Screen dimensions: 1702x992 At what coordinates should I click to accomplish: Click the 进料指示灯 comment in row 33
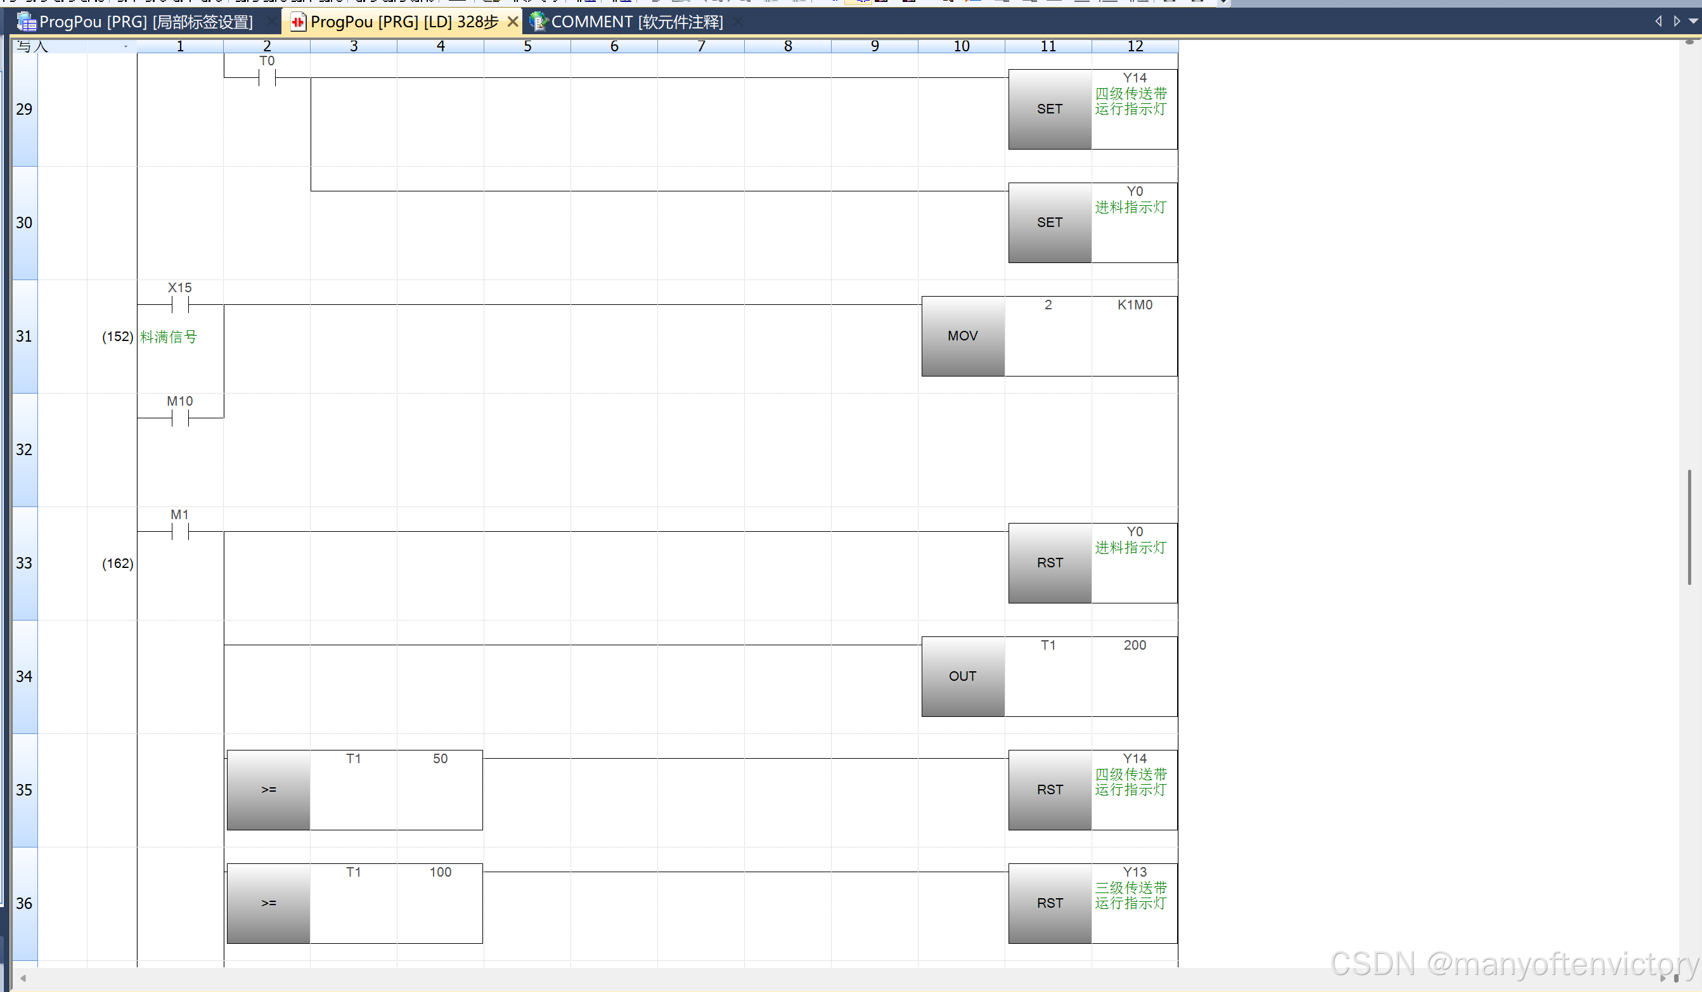pos(1131,548)
